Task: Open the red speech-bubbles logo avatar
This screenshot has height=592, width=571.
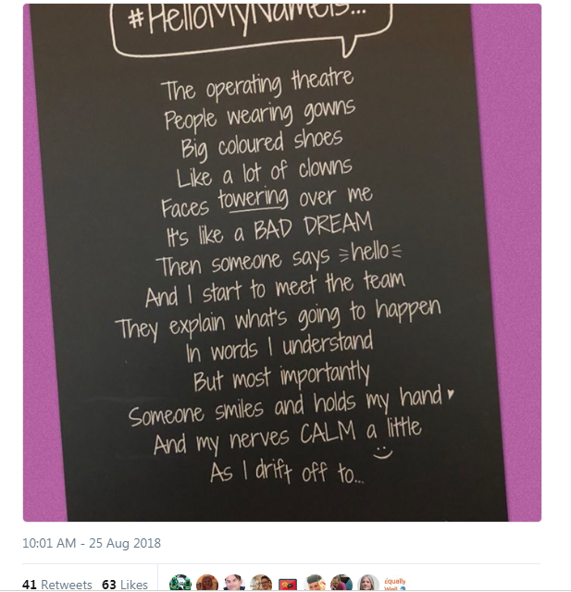Action: coord(288,584)
